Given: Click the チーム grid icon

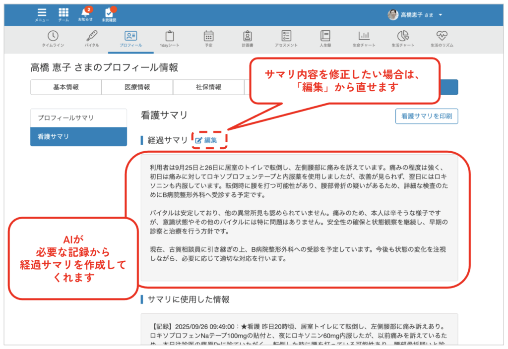Looking at the screenshot, I should click(63, 14).
